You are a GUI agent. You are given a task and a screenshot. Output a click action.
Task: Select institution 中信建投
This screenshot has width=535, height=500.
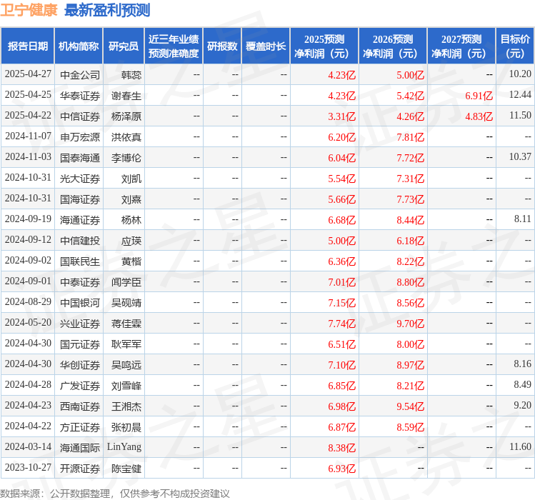(x=80, y=241)
